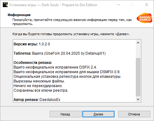Click the DSMFIX 0.9 line
Screen dimensions: 154x121
(67, 72)
